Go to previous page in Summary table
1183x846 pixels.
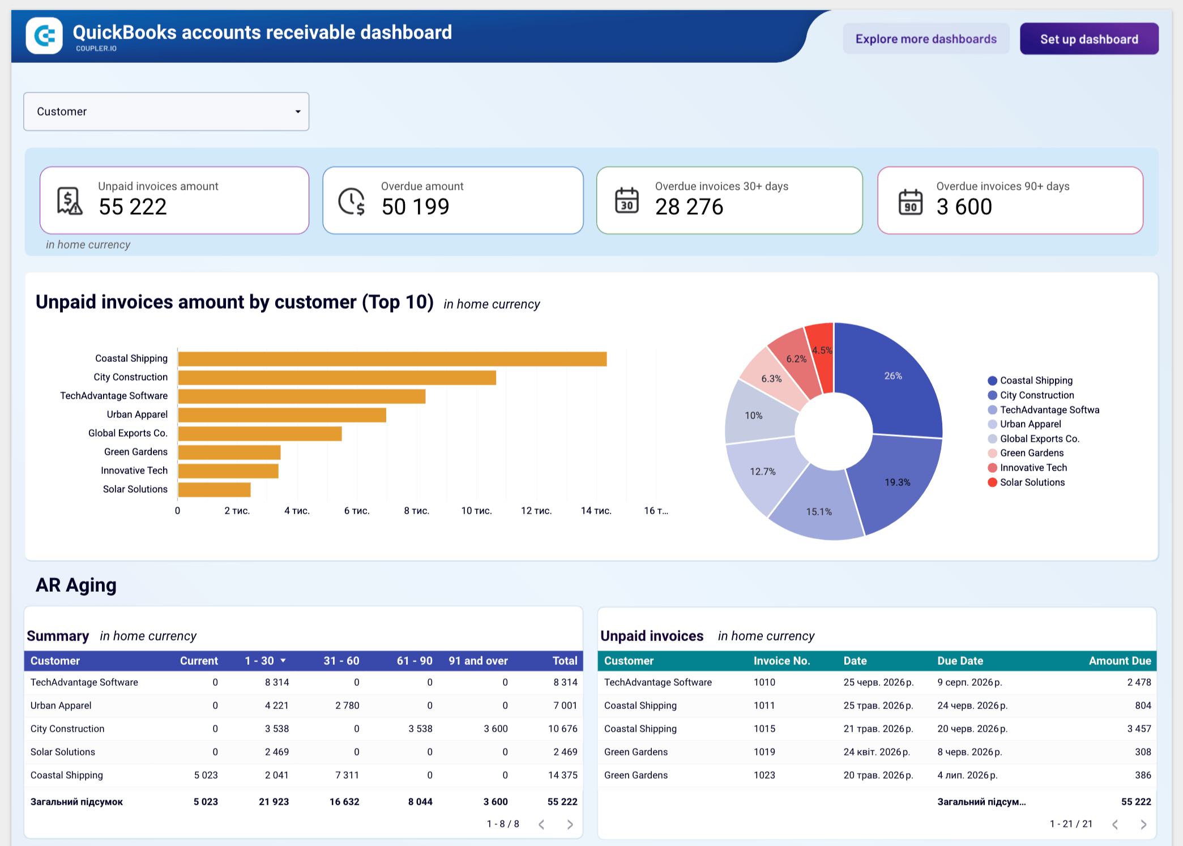tap(541, 824)
